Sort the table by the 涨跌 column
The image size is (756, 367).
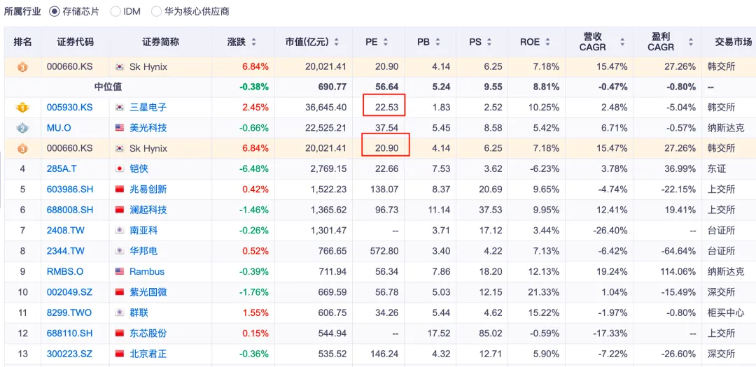(x=253, y=42)
